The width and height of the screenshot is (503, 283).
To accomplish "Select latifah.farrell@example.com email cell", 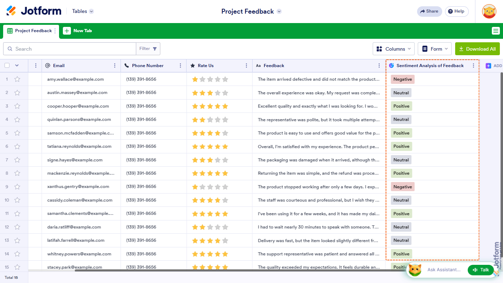I will 81,240.
